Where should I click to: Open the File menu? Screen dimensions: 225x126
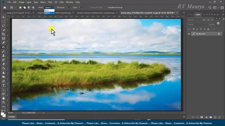9,2
